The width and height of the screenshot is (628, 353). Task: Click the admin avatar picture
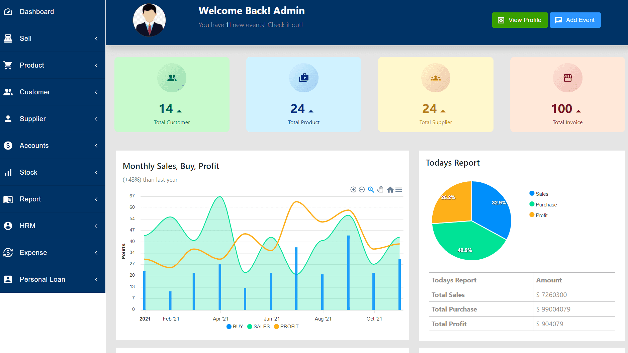(149, 20)
